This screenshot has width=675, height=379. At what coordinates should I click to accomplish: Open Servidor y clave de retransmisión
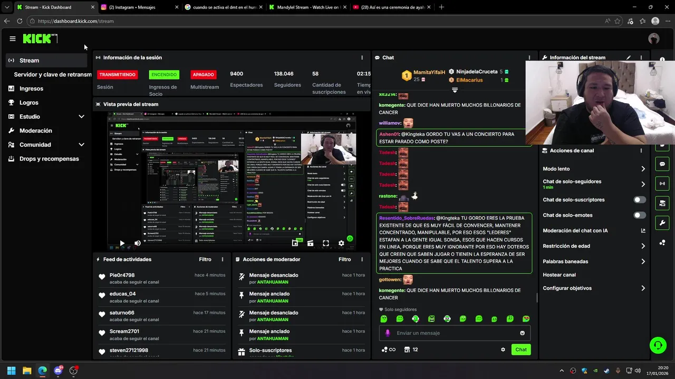53,75
